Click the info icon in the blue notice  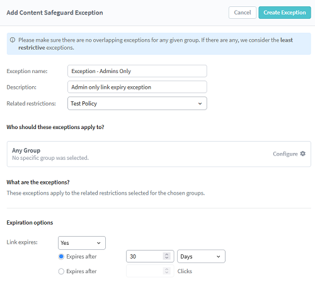pyautogui.click(x=13, y=40)
